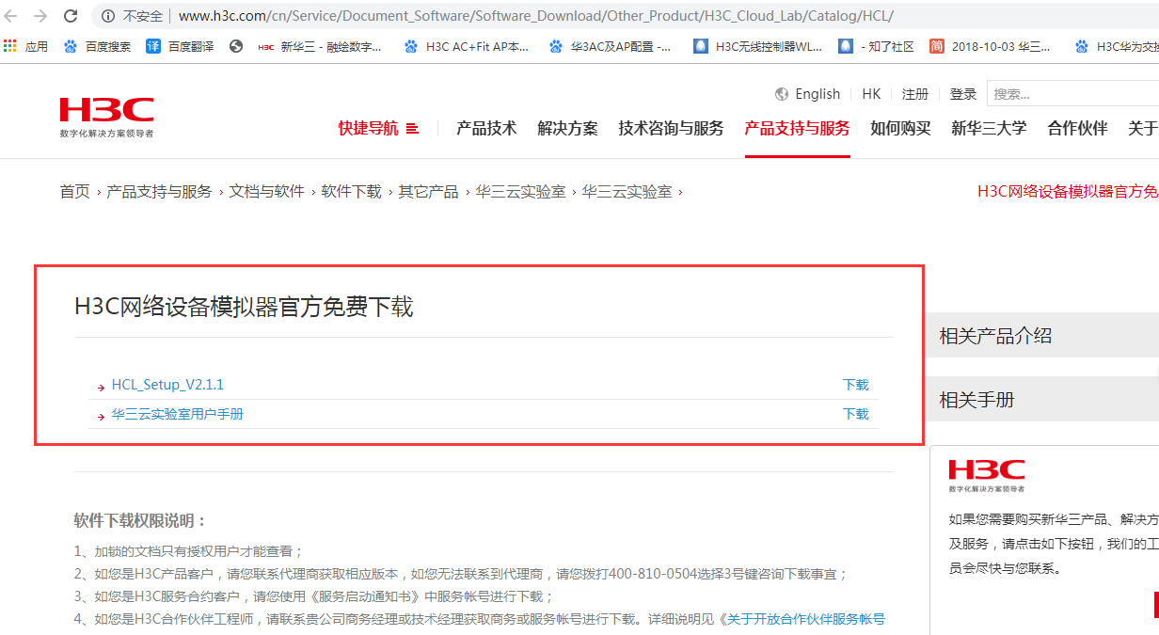Click the red scrolling H3C网络设备模拟器官方免 text
Image resolution: width=1159 pixels, height=635 pixels.
click(x=1068, y=191)
